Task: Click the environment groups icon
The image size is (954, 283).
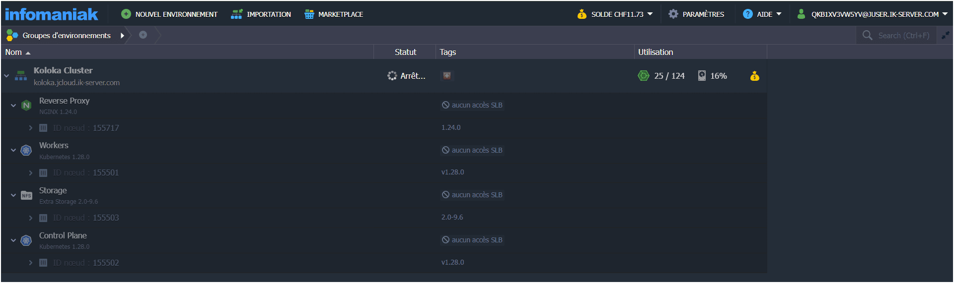Action: (x=12, y=35)
